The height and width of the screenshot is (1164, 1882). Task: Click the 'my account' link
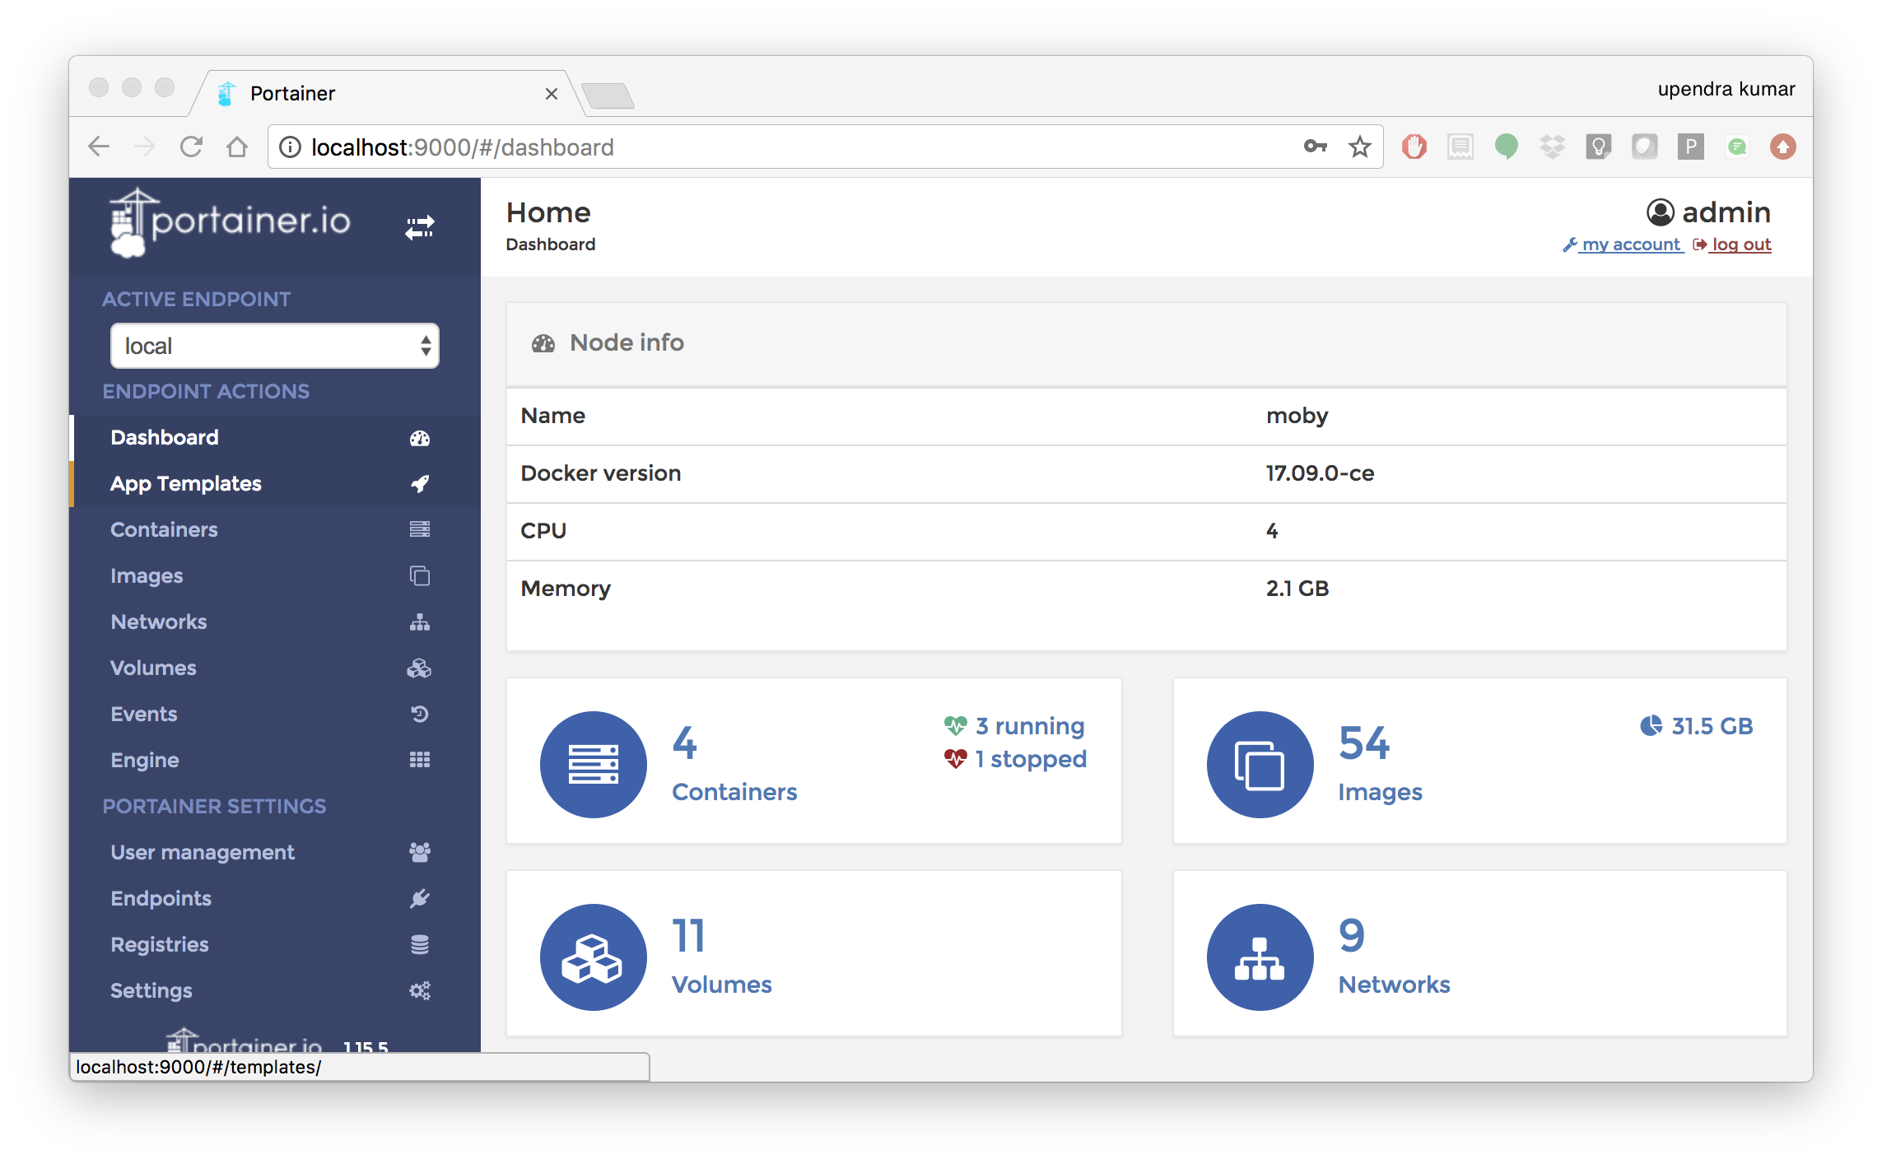coord(1623,244)
